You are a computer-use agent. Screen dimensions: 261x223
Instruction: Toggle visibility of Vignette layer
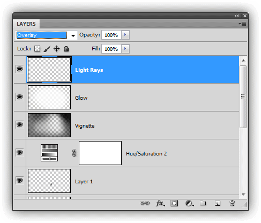click(20, 124)
